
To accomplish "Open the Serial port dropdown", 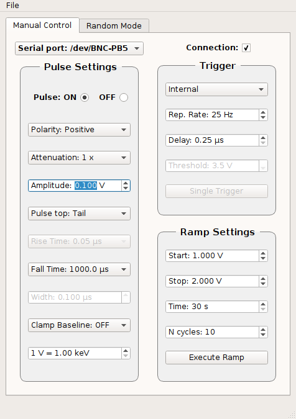I will pos(79,48).
